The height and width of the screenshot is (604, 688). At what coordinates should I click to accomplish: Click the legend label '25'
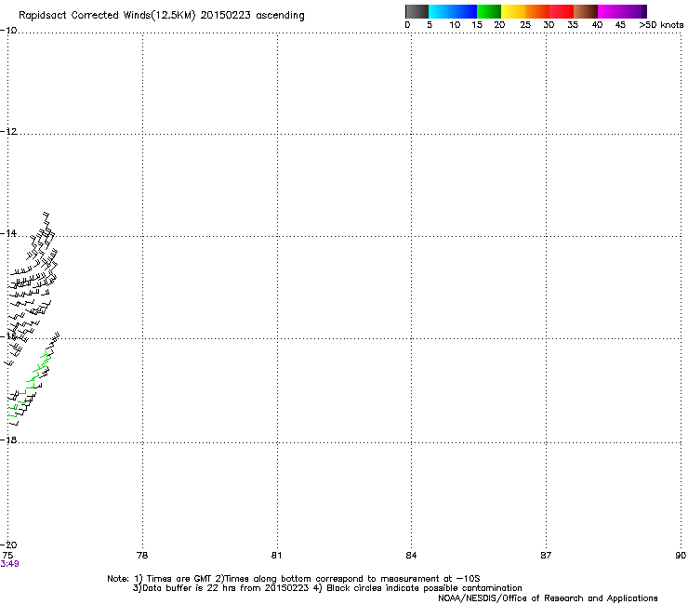[525, 25]
